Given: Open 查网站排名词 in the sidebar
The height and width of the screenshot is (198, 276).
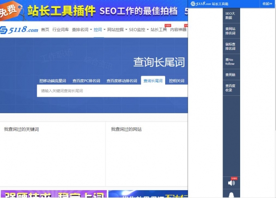Looking at the screenshot, I should [231, 31].
